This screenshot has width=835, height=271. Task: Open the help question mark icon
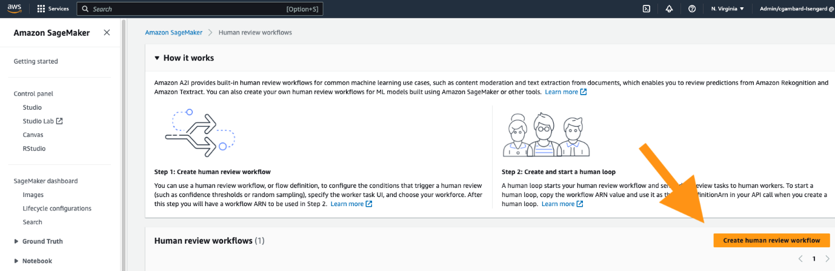[692, 9]
